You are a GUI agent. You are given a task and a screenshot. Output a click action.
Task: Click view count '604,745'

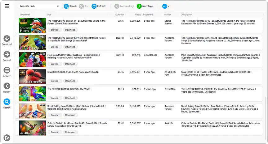pyautogui.click(x=136, y=55)
